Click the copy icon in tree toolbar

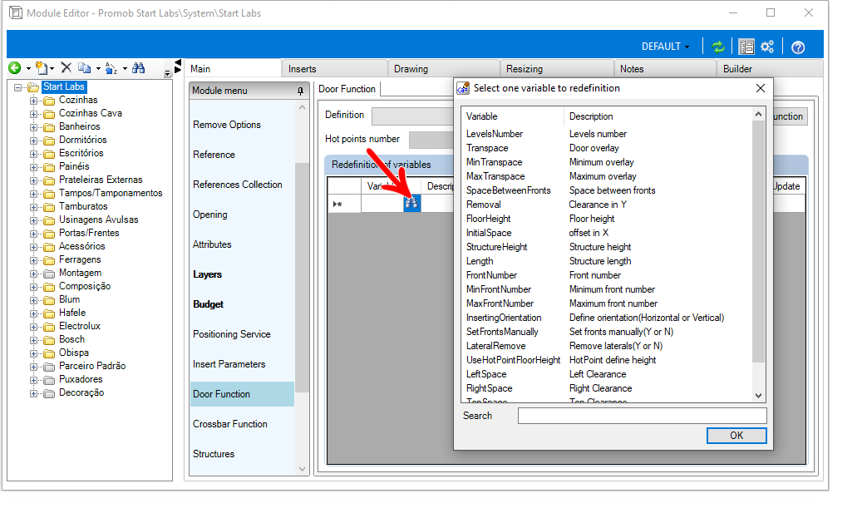[84, 68]
